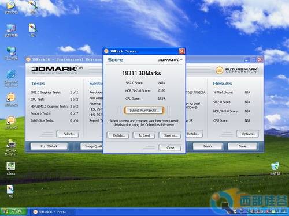
Task: Click Select... under the Tests section
Action: click(x=68, y=134)
